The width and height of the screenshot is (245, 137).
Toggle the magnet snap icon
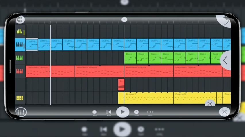point(20,20)
